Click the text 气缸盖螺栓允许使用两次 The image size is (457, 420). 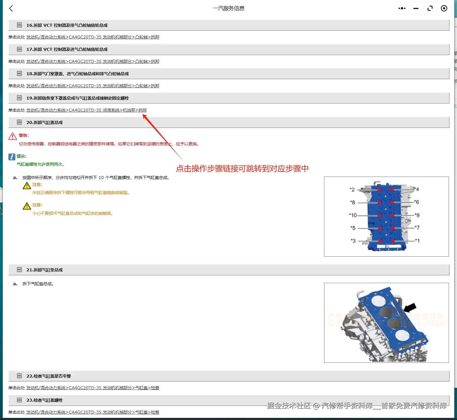click(41, 164)
